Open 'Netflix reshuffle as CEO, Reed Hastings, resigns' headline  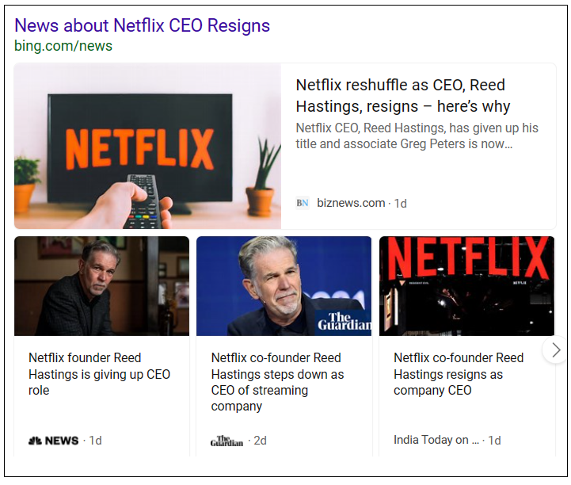pos(403,95)
